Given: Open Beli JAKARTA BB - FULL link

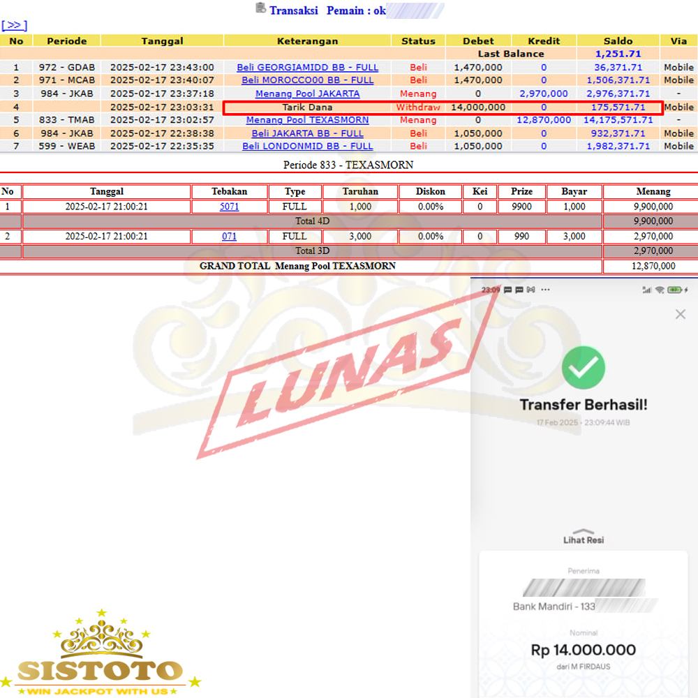Looking at the screenshot, I should coord(307,133).
